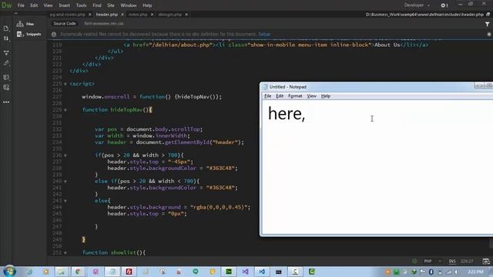Open the green C icon in taskbar

pyautogui.click(x=312, y=272)
